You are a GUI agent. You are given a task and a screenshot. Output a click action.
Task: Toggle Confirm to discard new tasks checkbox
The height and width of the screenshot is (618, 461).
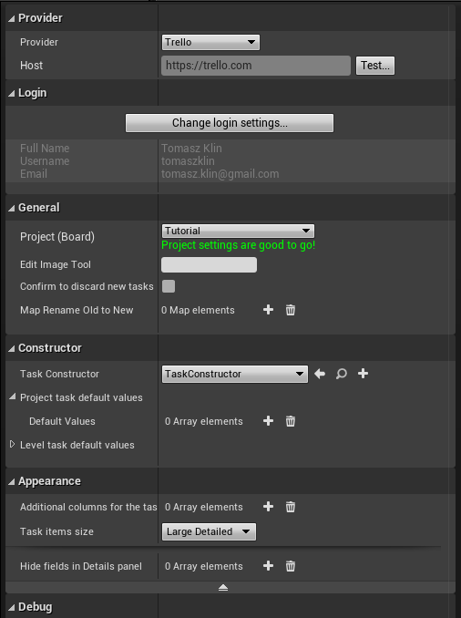[169, 286]
